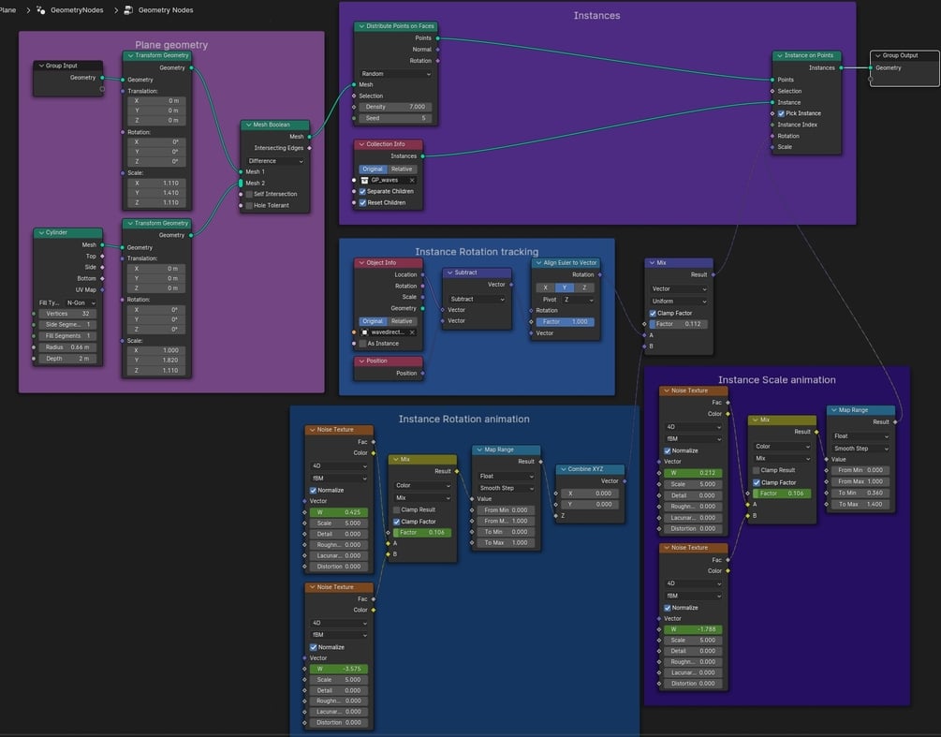
Task: Click the GeometryNodes modifier icon in breadcrumb
Action: (40, 9)
